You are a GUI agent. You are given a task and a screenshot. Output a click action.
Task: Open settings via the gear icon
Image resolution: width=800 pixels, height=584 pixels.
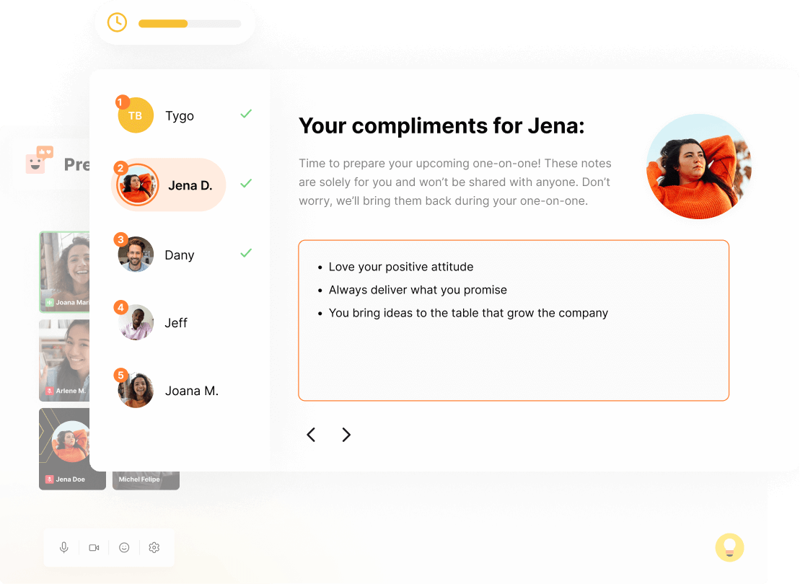coord(154,547)
